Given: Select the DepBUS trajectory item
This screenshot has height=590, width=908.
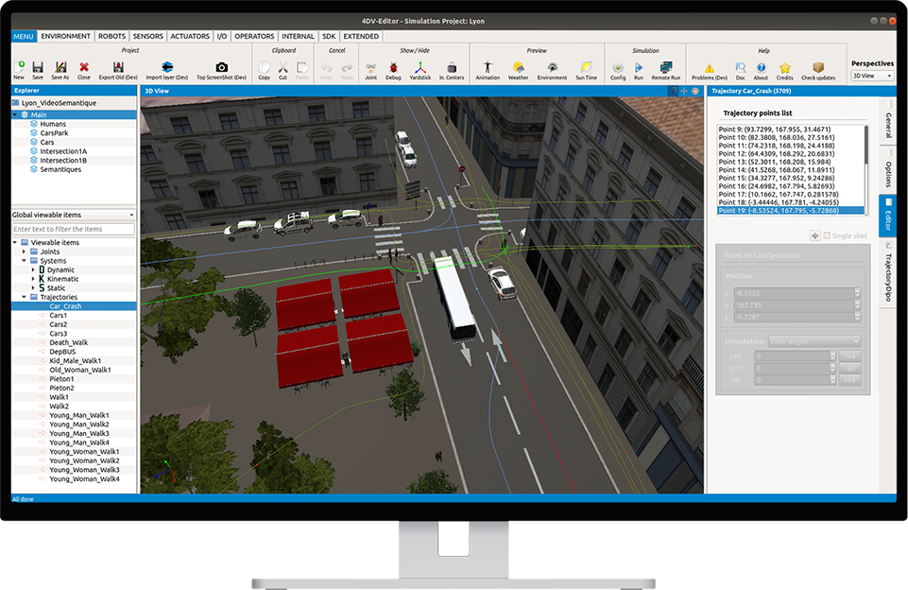Looking at the screenshot, I should 61,351.
